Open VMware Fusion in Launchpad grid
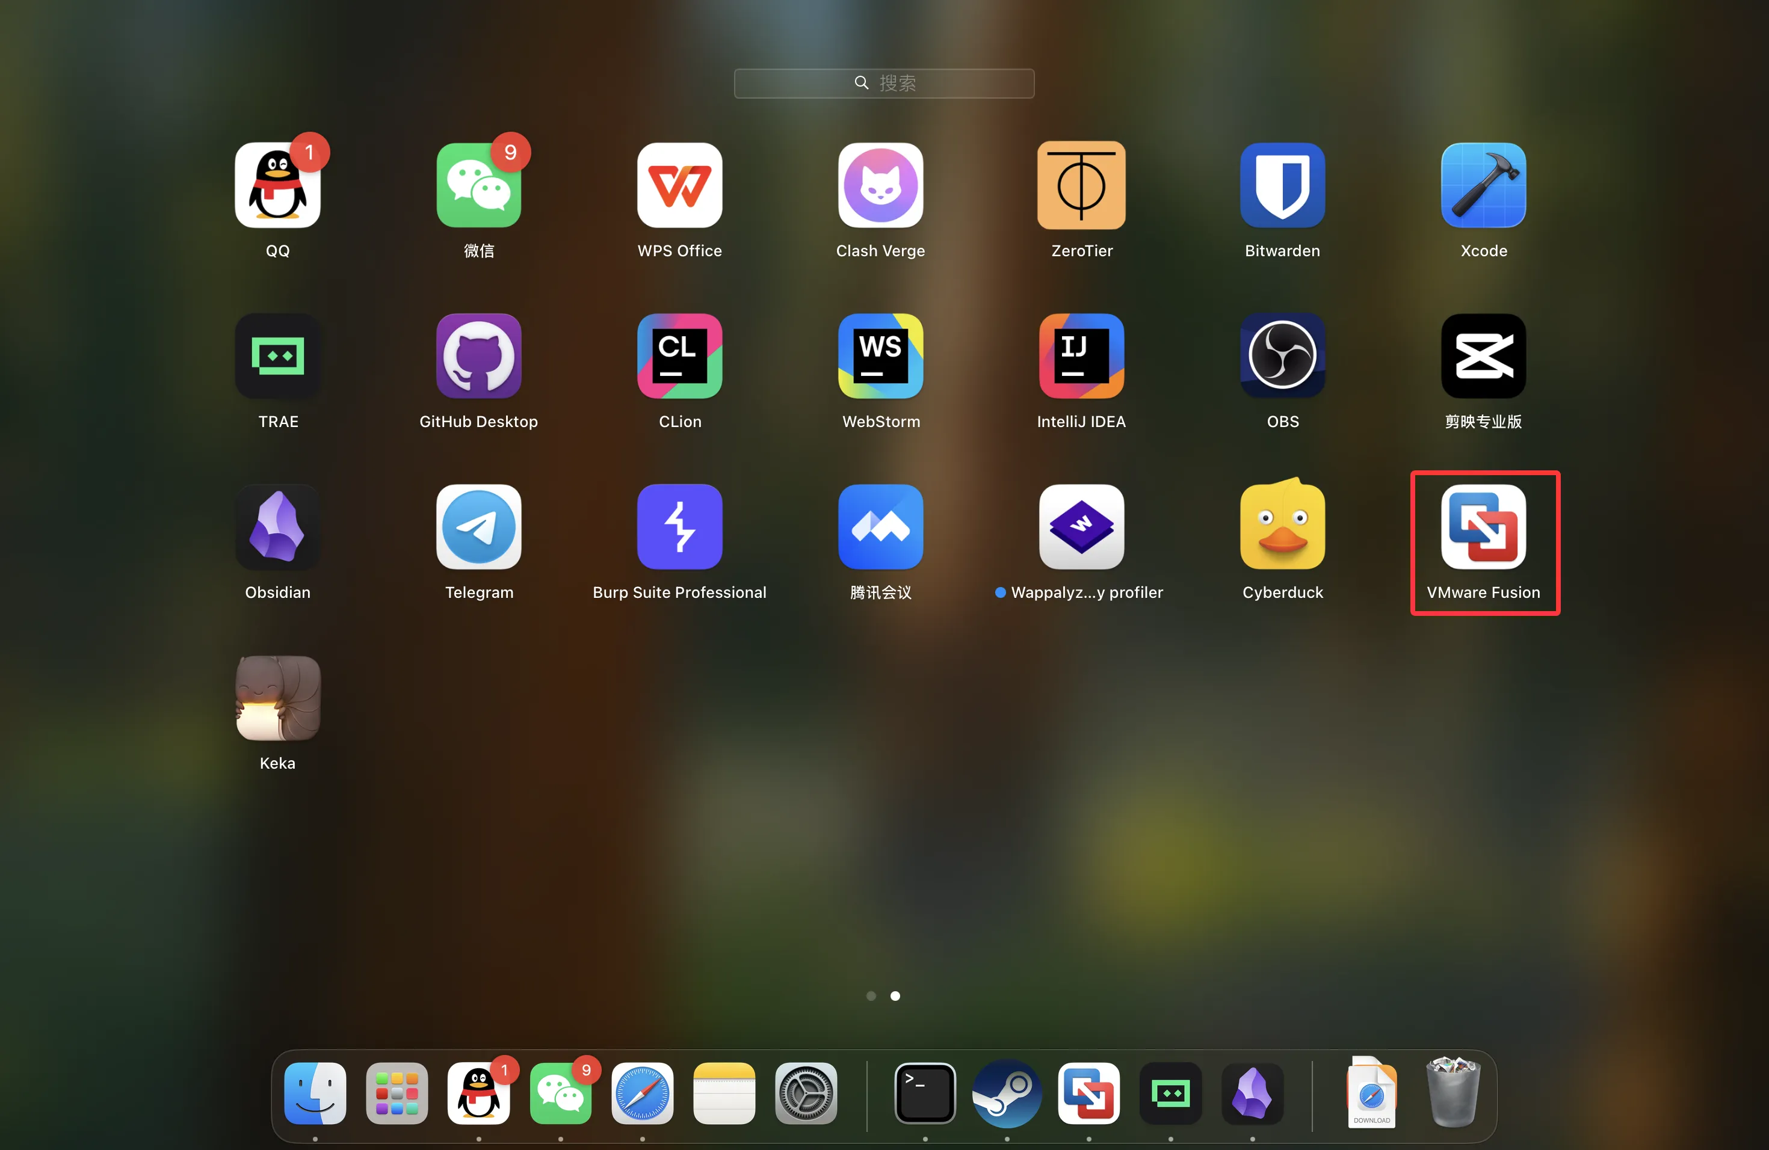This screenshot has height=1150, width=1769. [1483, 527]
